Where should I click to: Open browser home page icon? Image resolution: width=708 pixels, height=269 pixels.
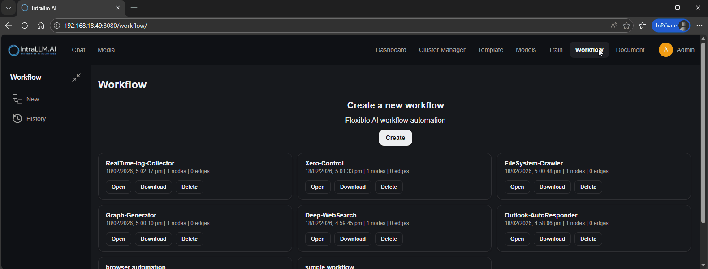point(41,26)
